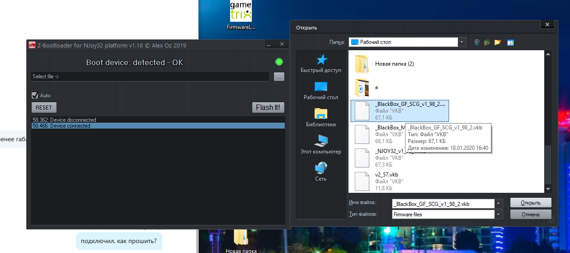Click the browse file ... button
The image size is (570, 253).
pos(279,76)
